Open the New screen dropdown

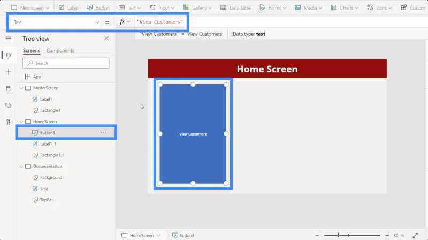click(30, 7)
